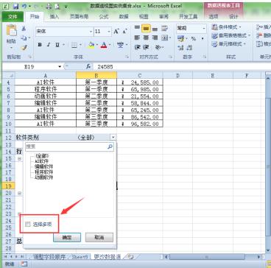This screenshot has width=271, height=268.
Task: Click the center align text icon
Action: pos(146,38)
